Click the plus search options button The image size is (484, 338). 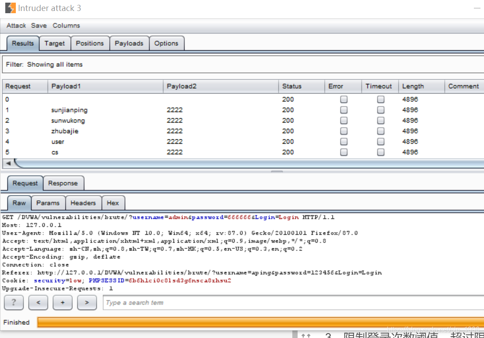point(62,302)
